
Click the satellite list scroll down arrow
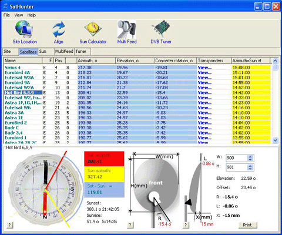(275, 140)
